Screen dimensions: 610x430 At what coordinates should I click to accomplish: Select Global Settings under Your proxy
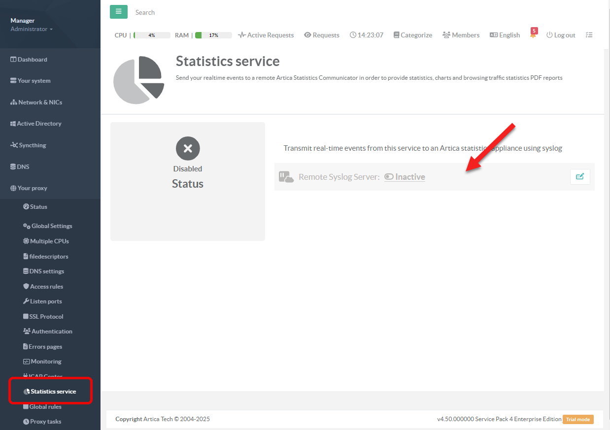click(51, 226)
